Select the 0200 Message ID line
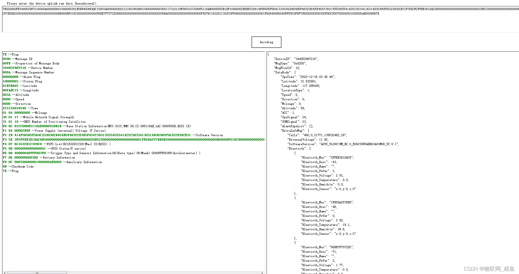This screenshot has width=519, height=274. tap(17, 59)
